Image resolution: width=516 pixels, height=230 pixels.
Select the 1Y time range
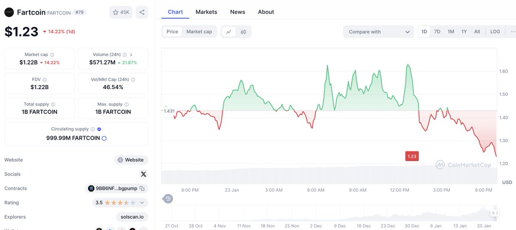click(x=464, y=32)
